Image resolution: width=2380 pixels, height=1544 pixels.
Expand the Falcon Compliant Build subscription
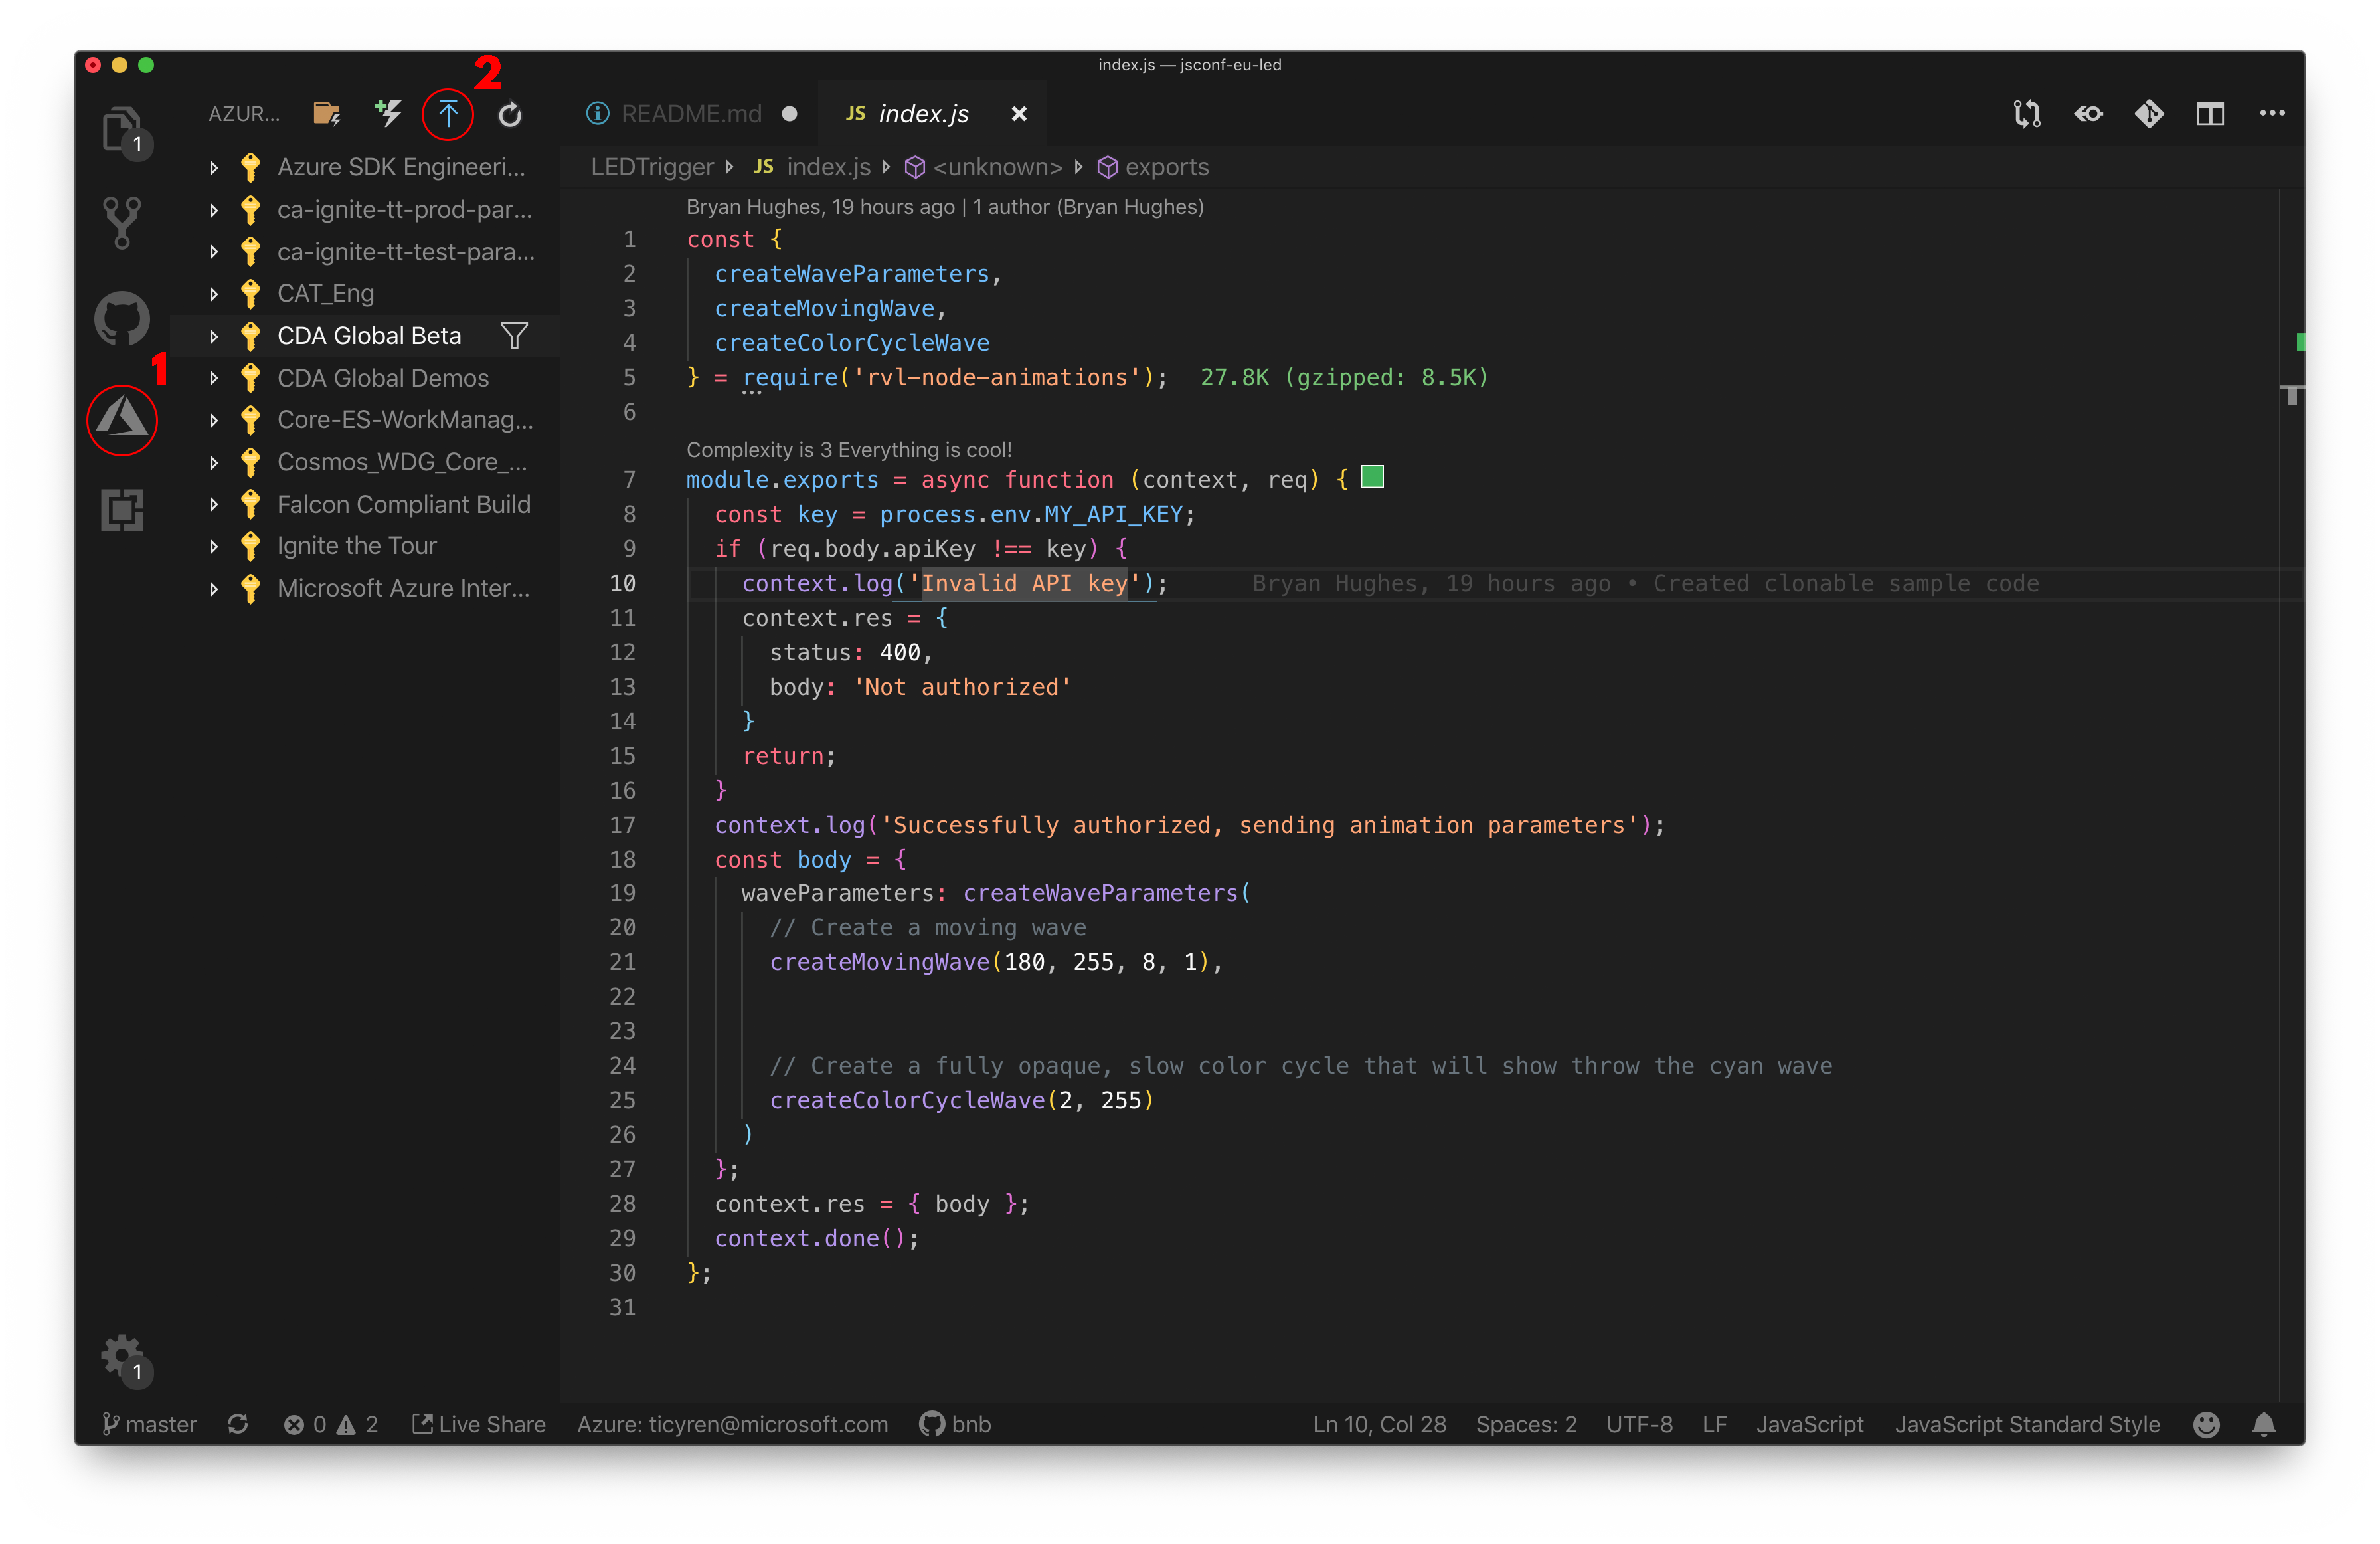point(213,504)
